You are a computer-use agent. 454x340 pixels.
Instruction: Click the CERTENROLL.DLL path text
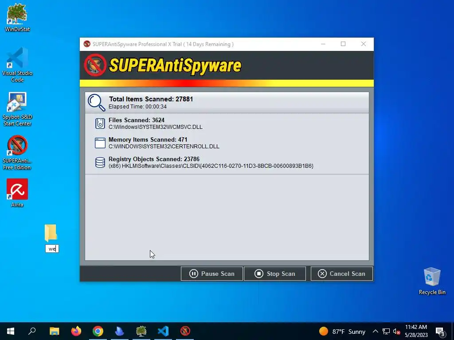click(x=164, y=147)
